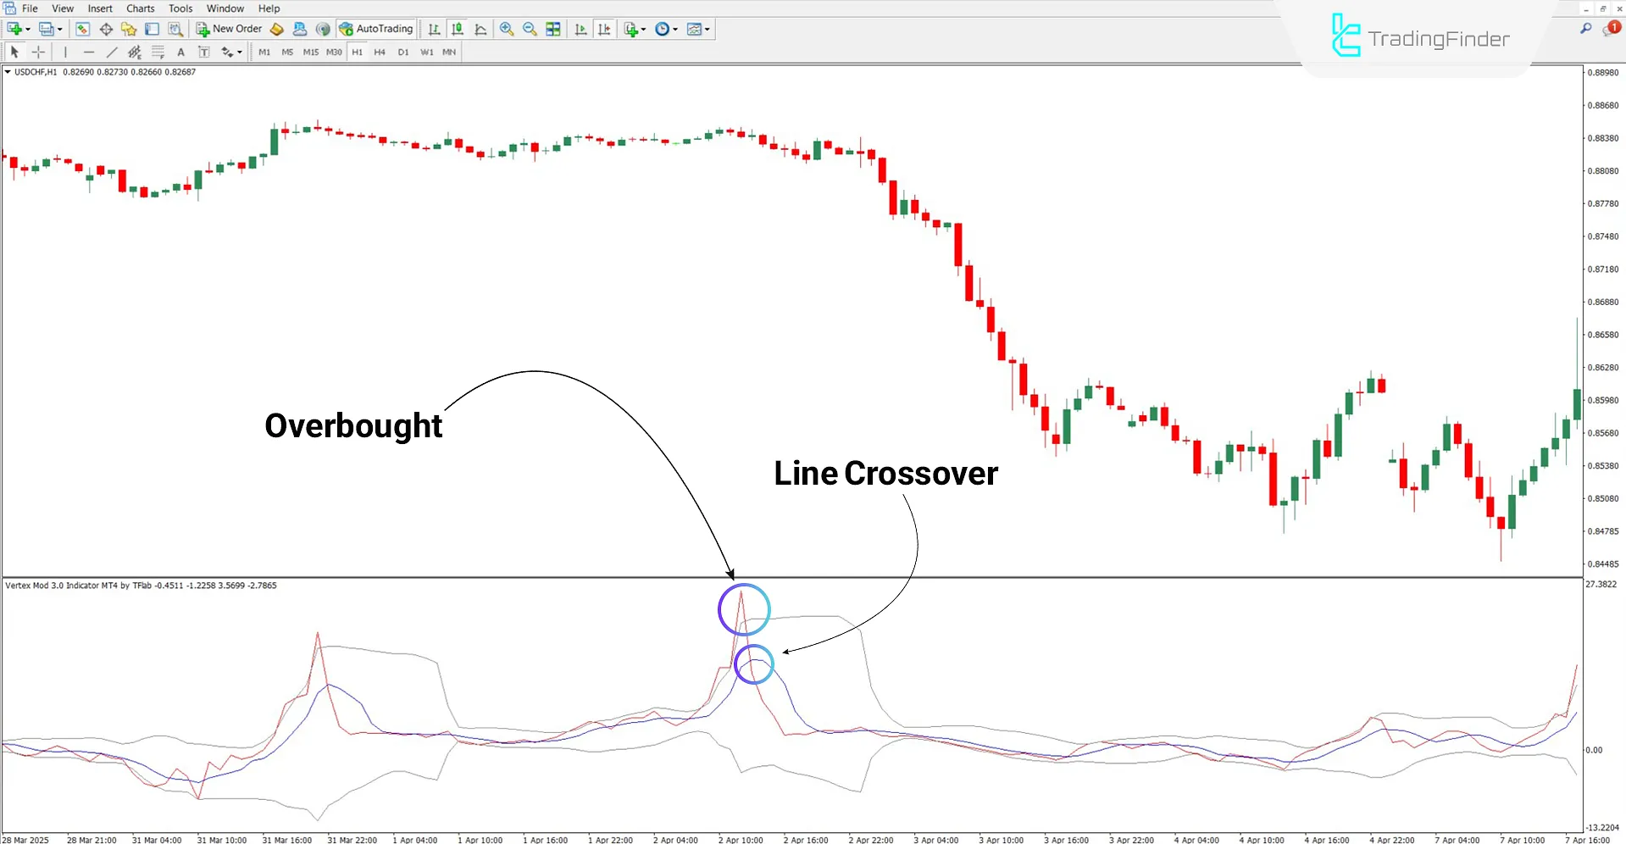Select the Crosshair tool
1626x844 pixels.
38,52
